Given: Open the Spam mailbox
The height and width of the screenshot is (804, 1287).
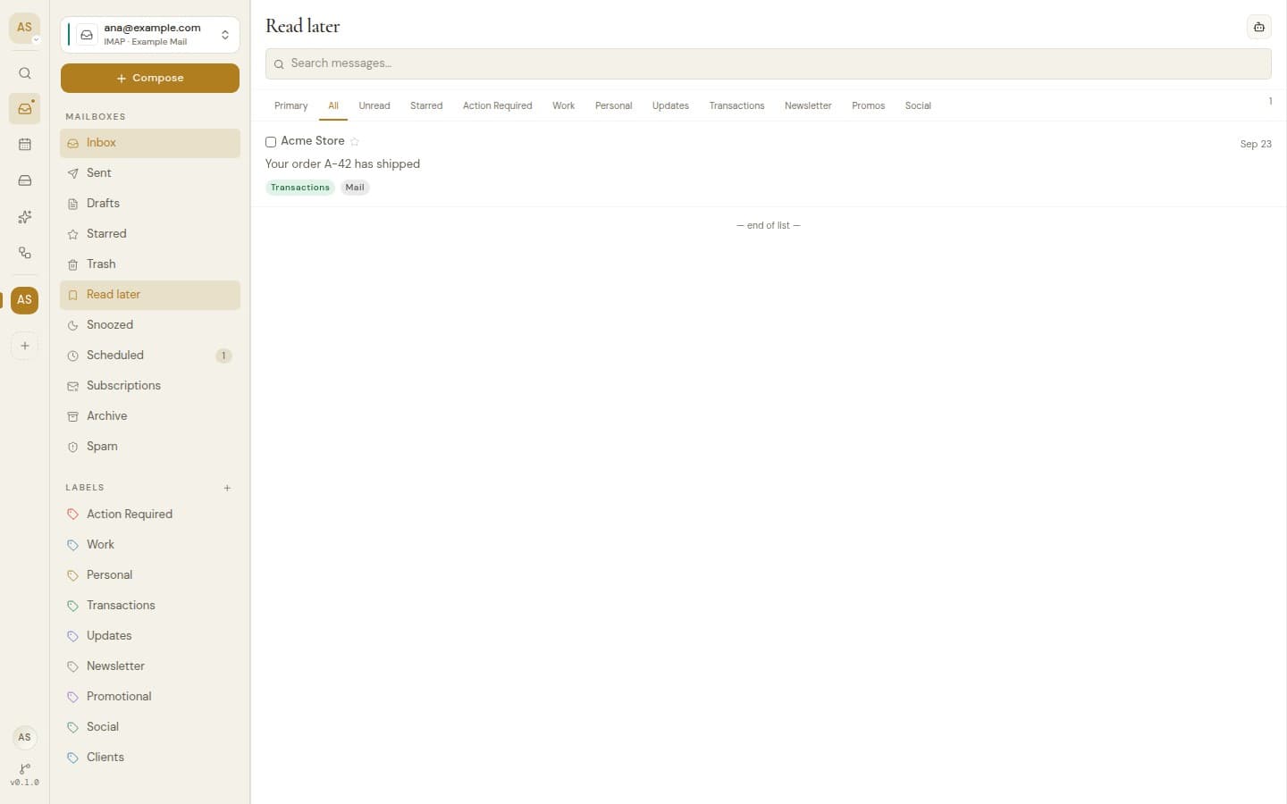Looking at the screenshot, I should 150,447.
